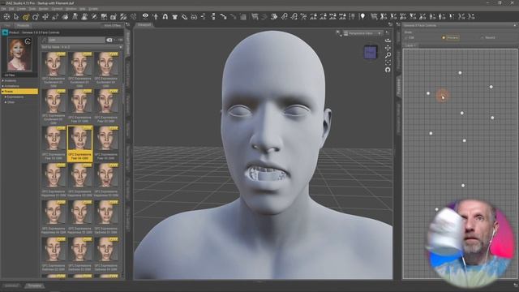Click the red-haired woman product portrait
The width and height of the screenshot is (519, 292).
pos(19,55)
